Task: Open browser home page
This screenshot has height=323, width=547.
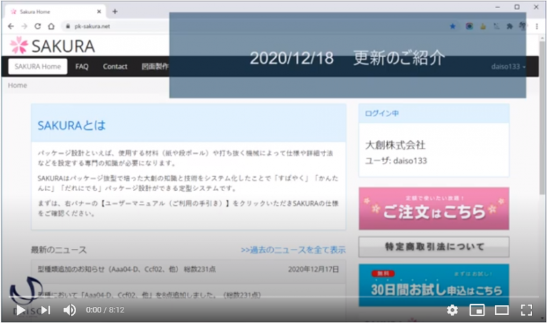Action: coord(51,26)
